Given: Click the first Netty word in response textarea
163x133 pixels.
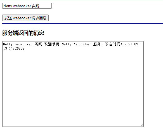Looking at the screenshot, I should tap(8, 44).
